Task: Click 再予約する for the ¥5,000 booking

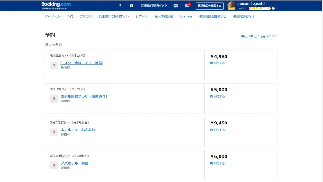Action: pyautogui.click(x=217, y=96)
